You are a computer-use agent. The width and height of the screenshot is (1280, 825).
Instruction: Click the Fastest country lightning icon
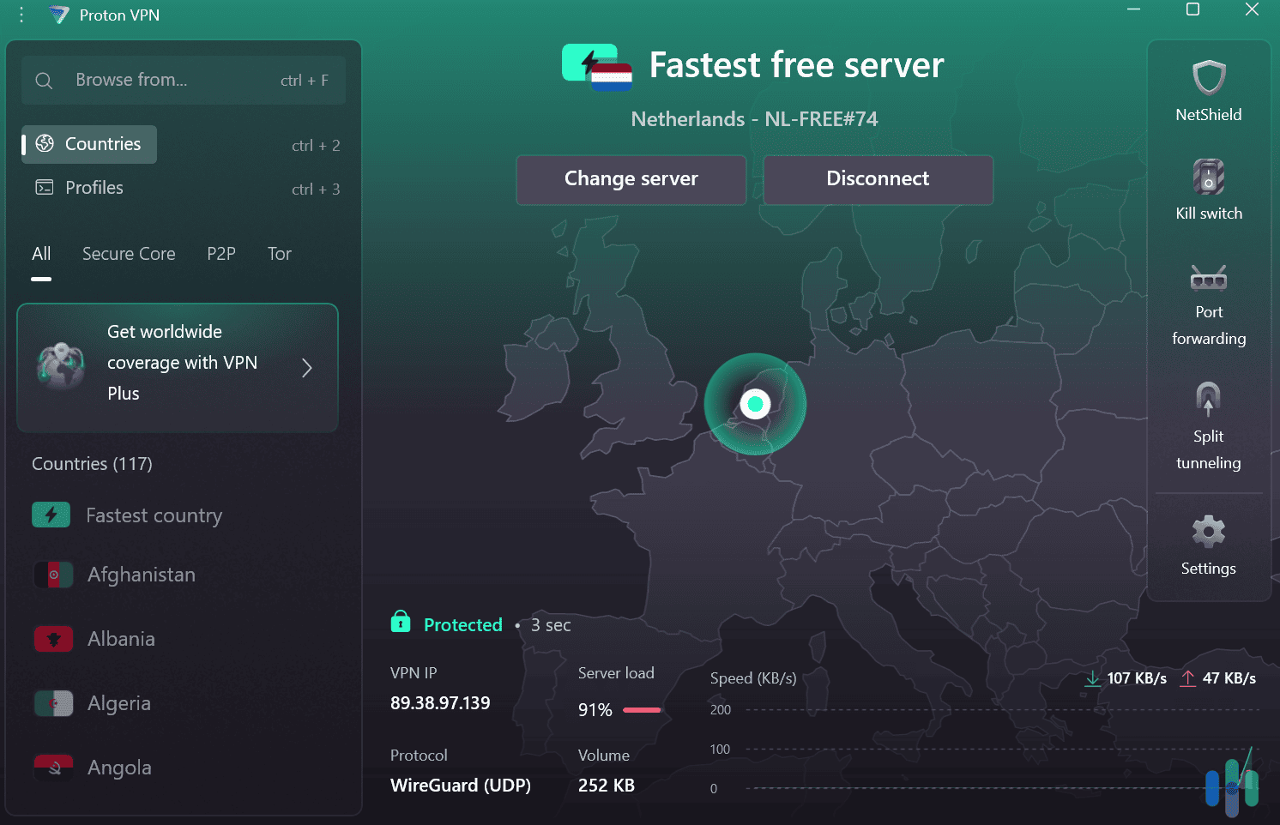[52, 515]
